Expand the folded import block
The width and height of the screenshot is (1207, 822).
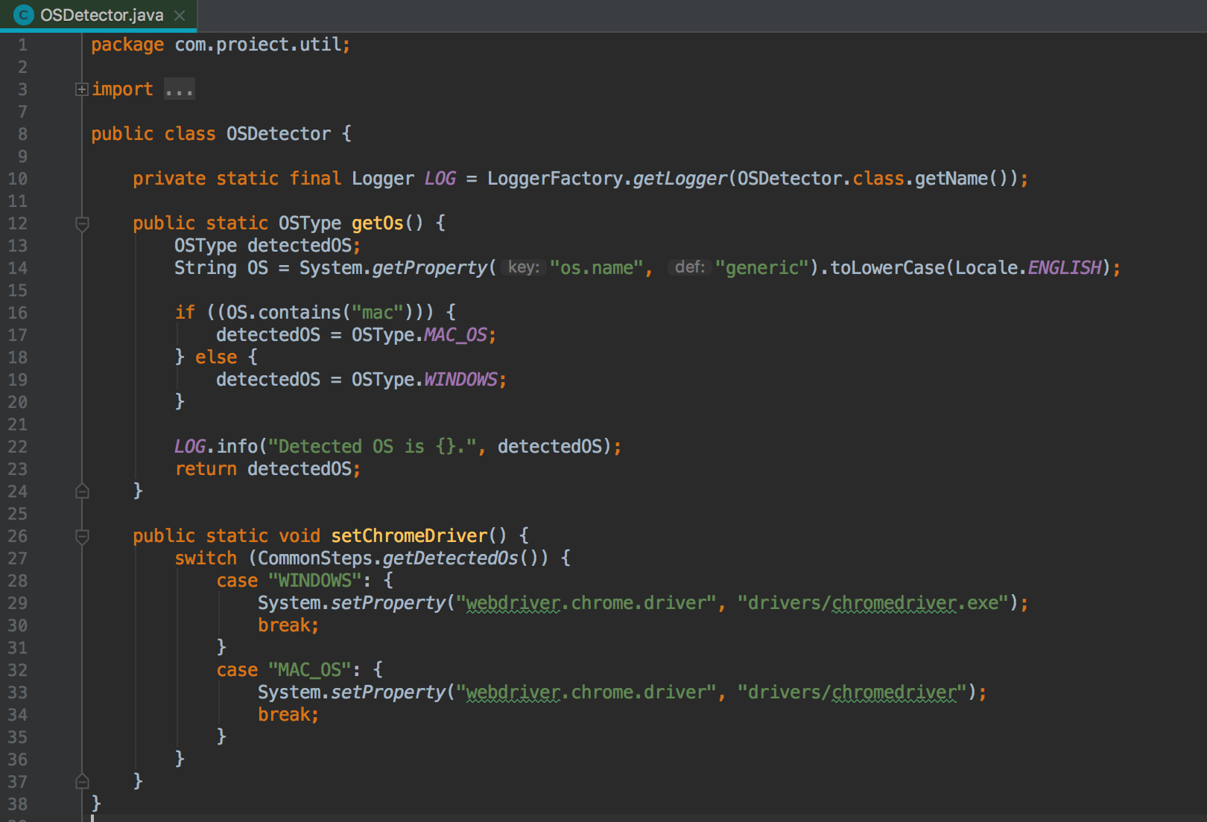pyautogui.click(x=82, y=89)
